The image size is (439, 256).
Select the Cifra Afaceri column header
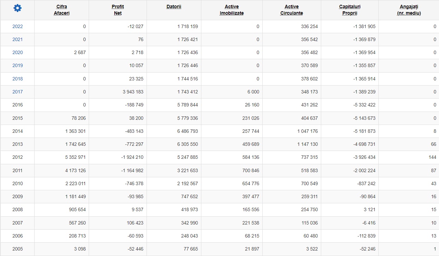pos(62,10)
